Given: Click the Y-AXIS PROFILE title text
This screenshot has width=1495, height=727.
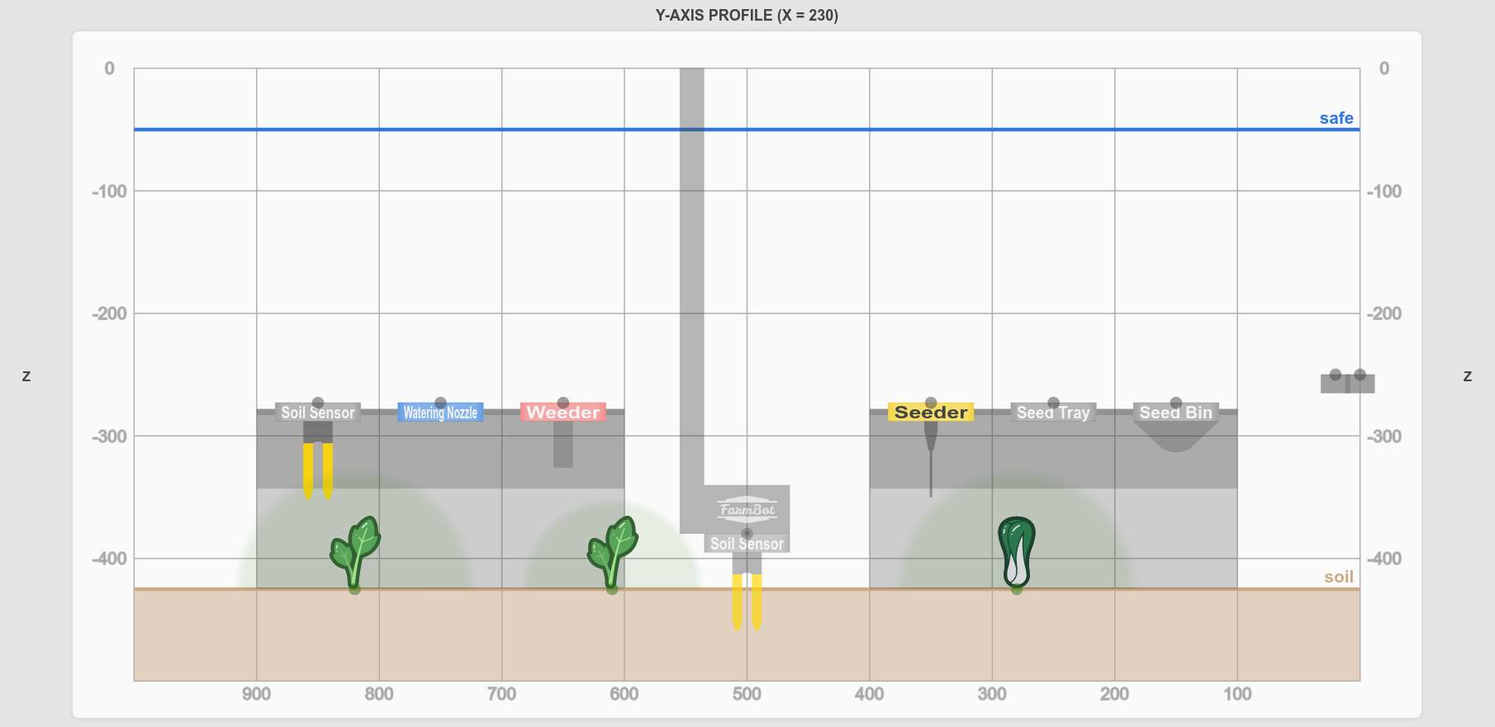Looking at the screenshot, I should click(x=747, y=15).
